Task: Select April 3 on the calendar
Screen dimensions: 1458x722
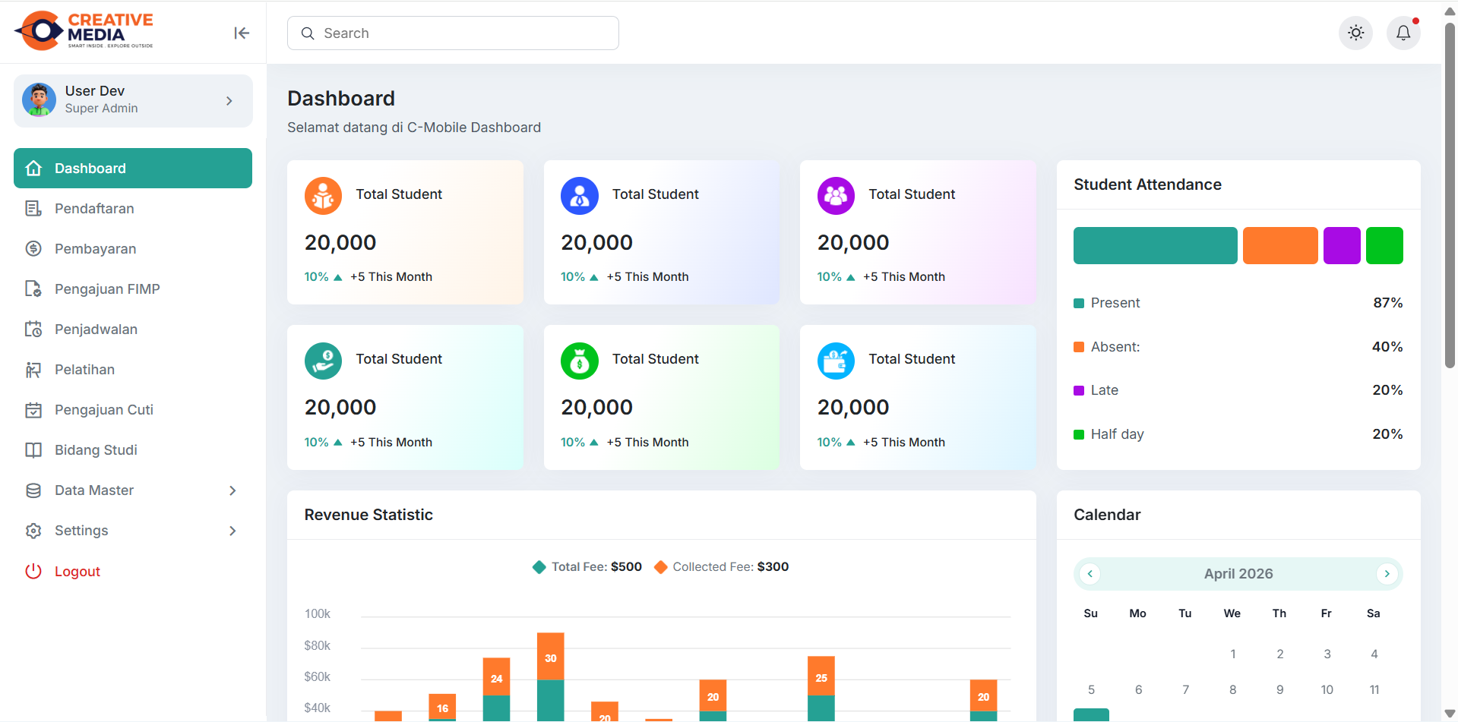Action: point(1327,654)
